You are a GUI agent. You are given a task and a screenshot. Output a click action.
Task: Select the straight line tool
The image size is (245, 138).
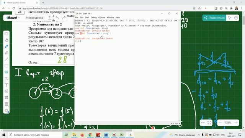click(7, 59)
